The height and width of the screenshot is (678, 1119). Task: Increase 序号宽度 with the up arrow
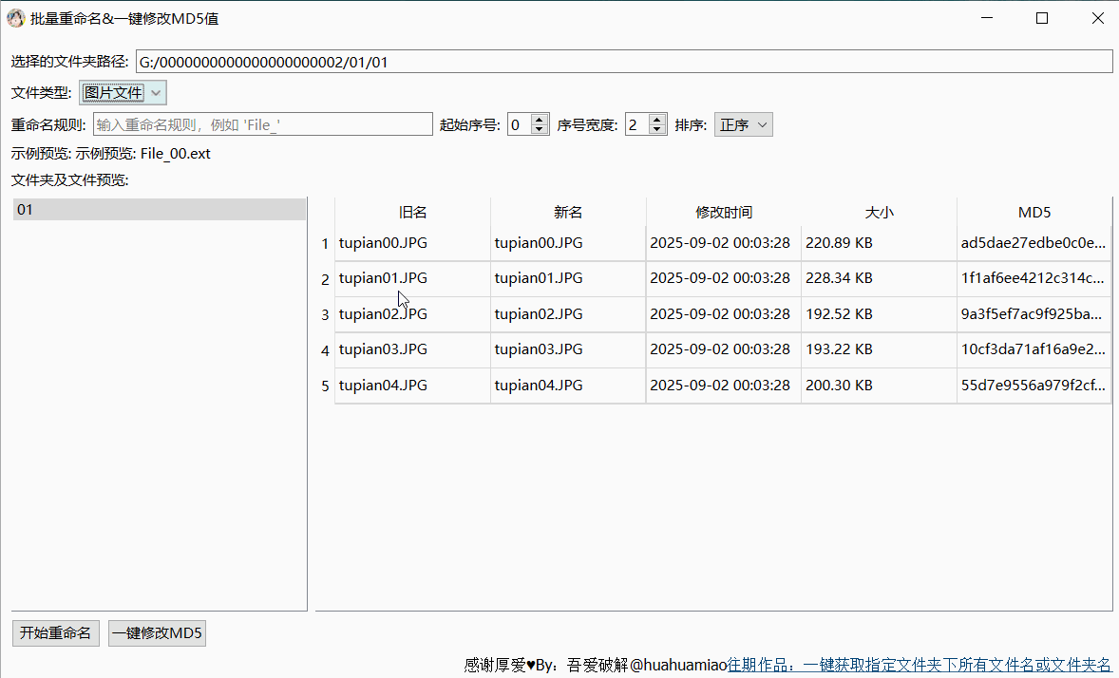(x=657, y=118)
